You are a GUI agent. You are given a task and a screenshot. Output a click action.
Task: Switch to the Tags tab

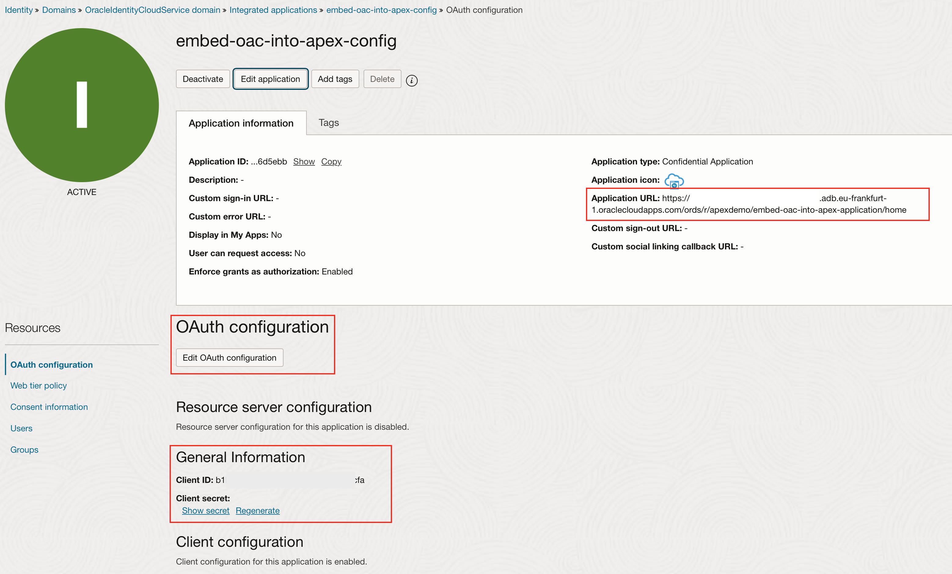pyautogui.click(x=329, y=123)
